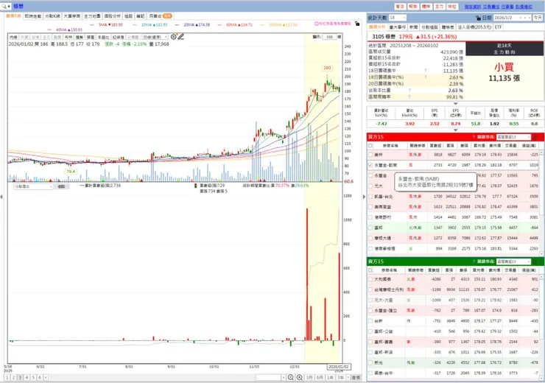Toggle the 均線 indicator button
545x383 pixels.
tap(13, 37)
